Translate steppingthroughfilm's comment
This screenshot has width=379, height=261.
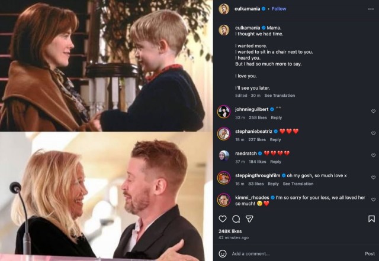tap(298, 184)
